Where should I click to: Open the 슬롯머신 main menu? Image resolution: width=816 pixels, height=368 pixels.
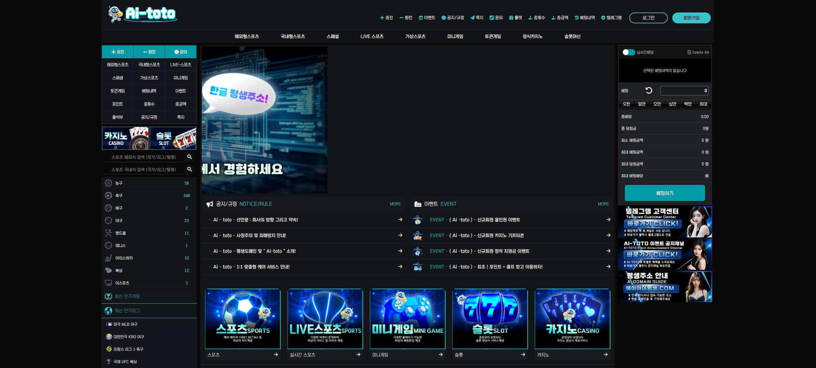tap(572, 36)
